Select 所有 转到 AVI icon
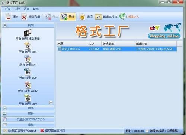The image size is (186, 135). (x=28, y=59)
